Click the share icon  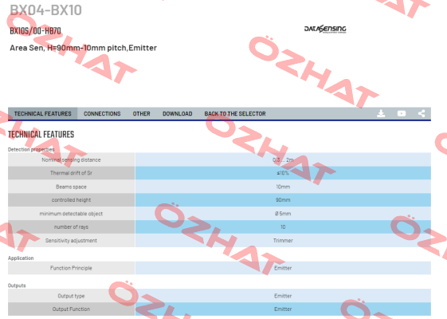click(422, 113)
